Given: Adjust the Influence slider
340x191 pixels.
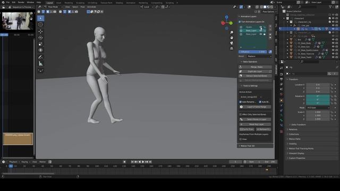Looking at the screenshot, I should [x=253, y=52].
